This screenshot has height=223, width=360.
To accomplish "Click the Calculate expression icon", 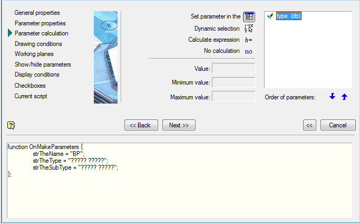I will click(249, 40).
